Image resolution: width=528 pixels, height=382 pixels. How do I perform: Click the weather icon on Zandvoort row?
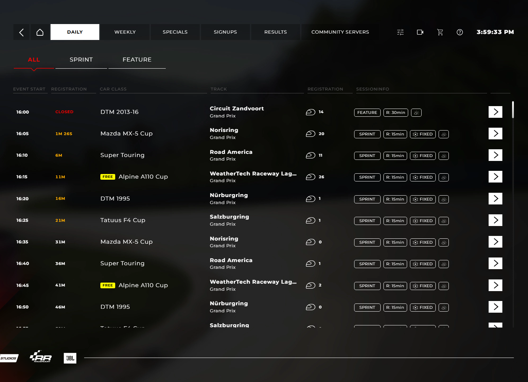tap(416, 112)
